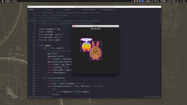Switch to the spritesheet_jumper.png tab
Screen dimensions: 187x105
click(107, 10)
